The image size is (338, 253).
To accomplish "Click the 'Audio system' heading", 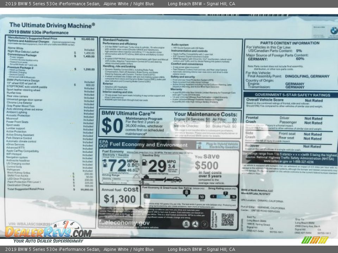I will pyautogui.click(x=180, y=45).
